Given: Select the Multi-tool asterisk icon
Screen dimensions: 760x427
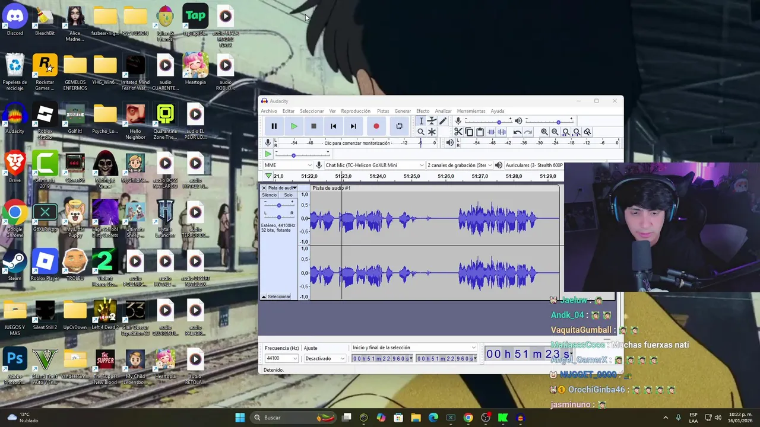Looking at the screenshot, I should click(x=432, y=132).
